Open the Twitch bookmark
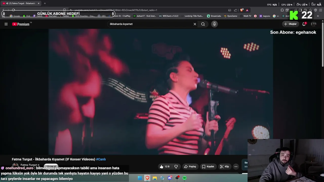Screen dimensions: 324x182 coord(38,16)
